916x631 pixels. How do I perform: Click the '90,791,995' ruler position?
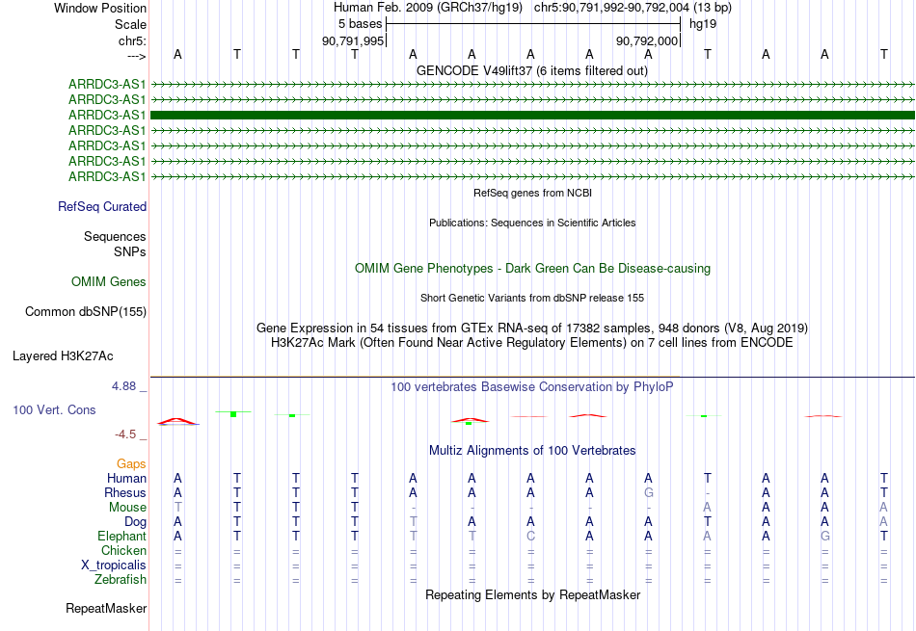(x=353, y=40)
